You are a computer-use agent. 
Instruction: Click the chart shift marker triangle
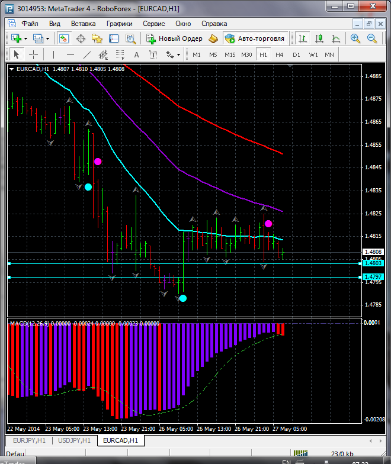pos(290,66)
